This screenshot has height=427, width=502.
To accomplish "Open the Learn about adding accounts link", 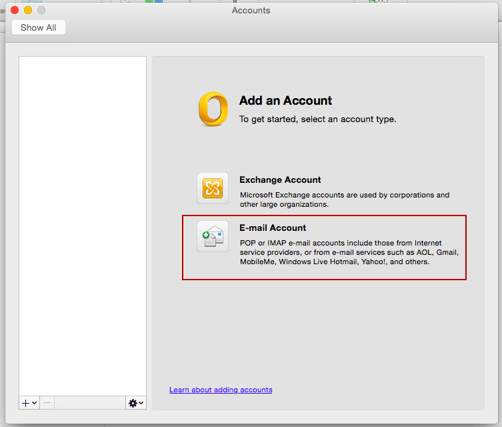I will [x=221, y=390].
